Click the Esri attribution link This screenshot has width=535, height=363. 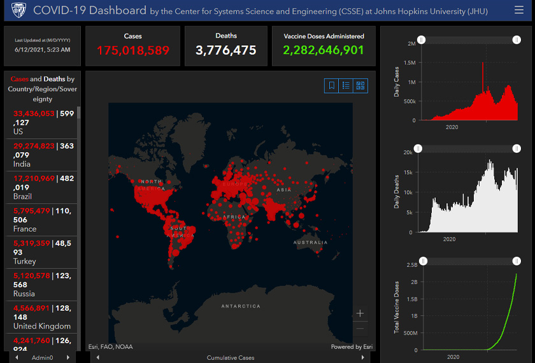pyautogui.click(x=110, y=347)
